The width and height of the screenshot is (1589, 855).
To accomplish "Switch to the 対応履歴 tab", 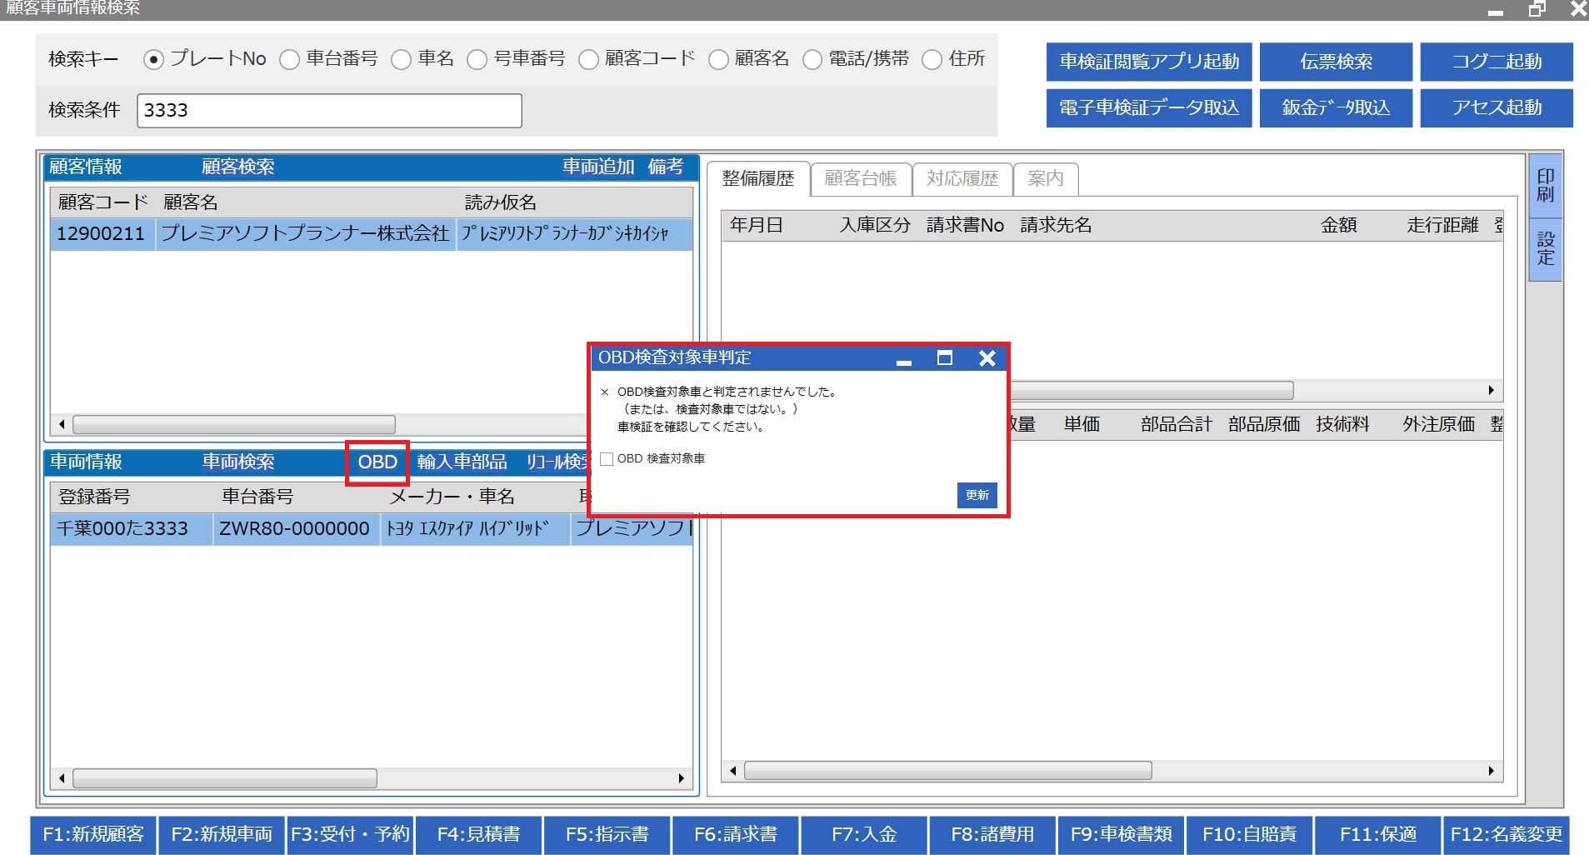I will point(962,178).
